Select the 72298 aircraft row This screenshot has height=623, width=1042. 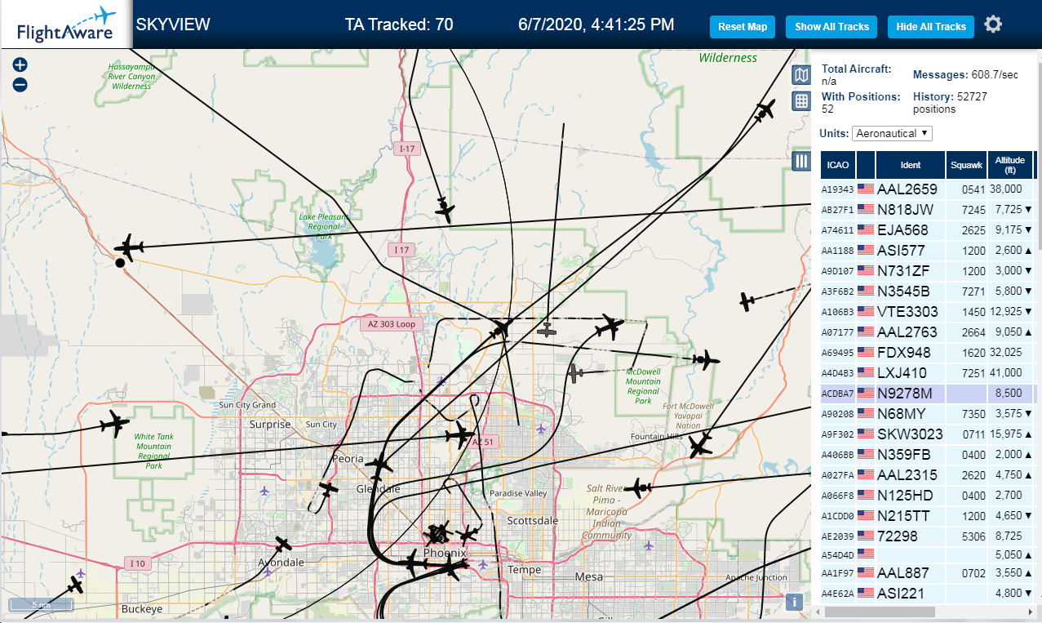pos(927,536)
